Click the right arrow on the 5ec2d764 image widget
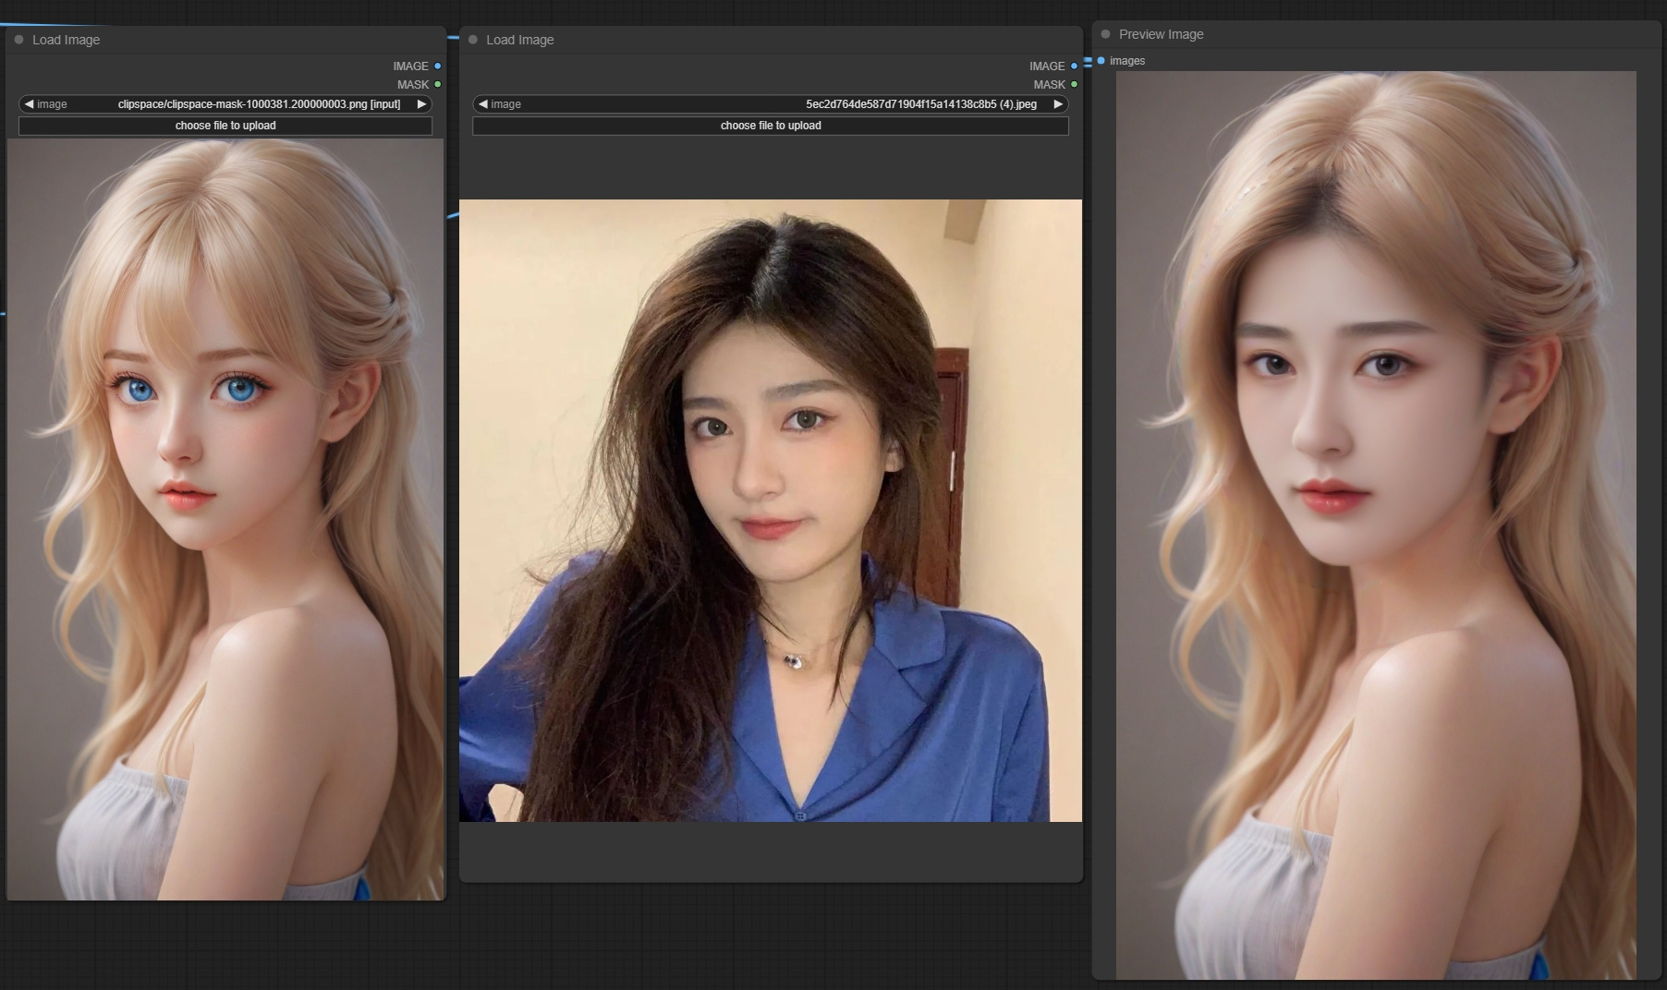 pos(1058,103)
